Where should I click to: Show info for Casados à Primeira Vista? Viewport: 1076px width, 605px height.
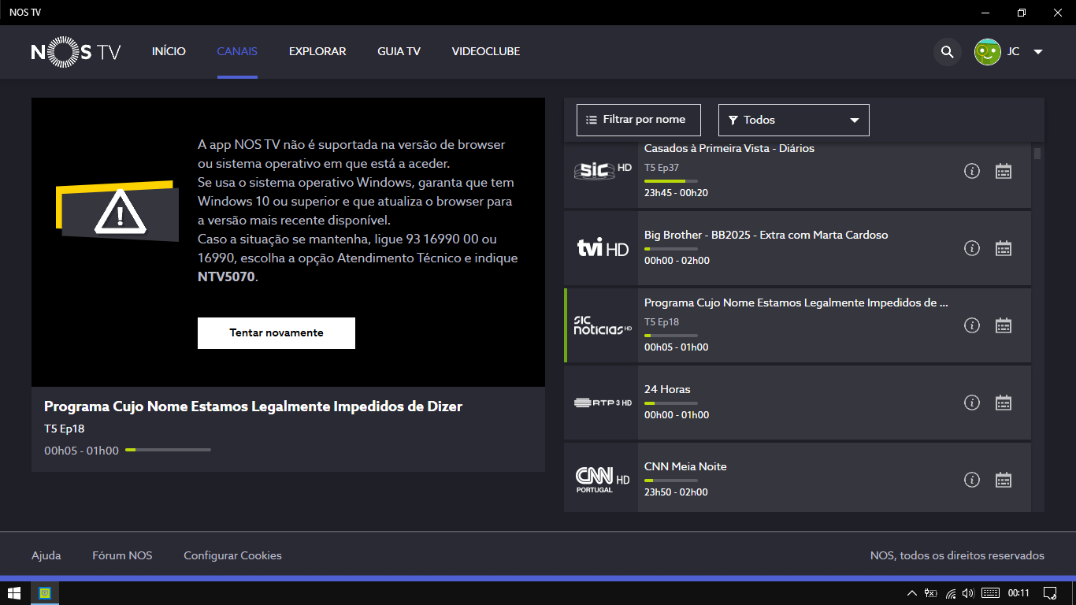(972, 171)
